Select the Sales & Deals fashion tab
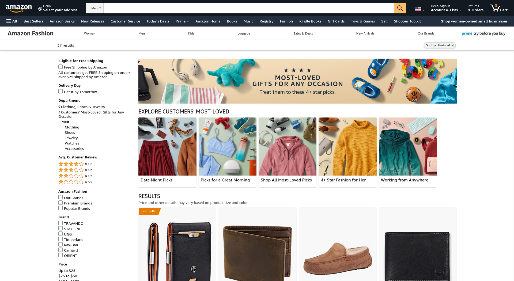The width and height of the screenshot is (514, 281). (x=303, y=33)
